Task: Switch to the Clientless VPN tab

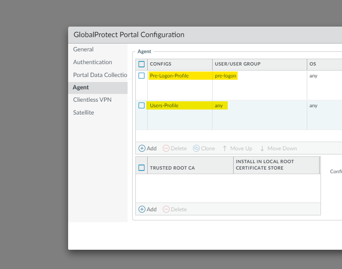Action: coord(92,100)
